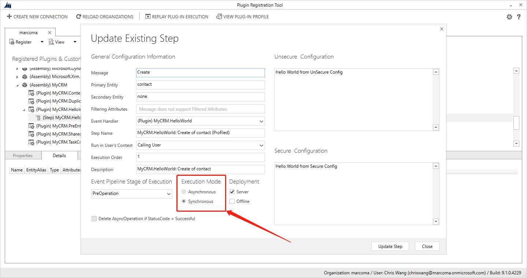This screenshot has height=278, width=527.
Task: Collapse the MyCRM assembly node
Action: click(17, 85)
